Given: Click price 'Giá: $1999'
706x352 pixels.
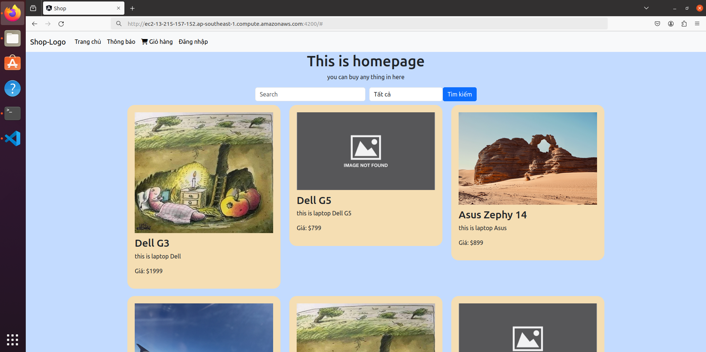Looking at the screenshot, I should 149,271.
